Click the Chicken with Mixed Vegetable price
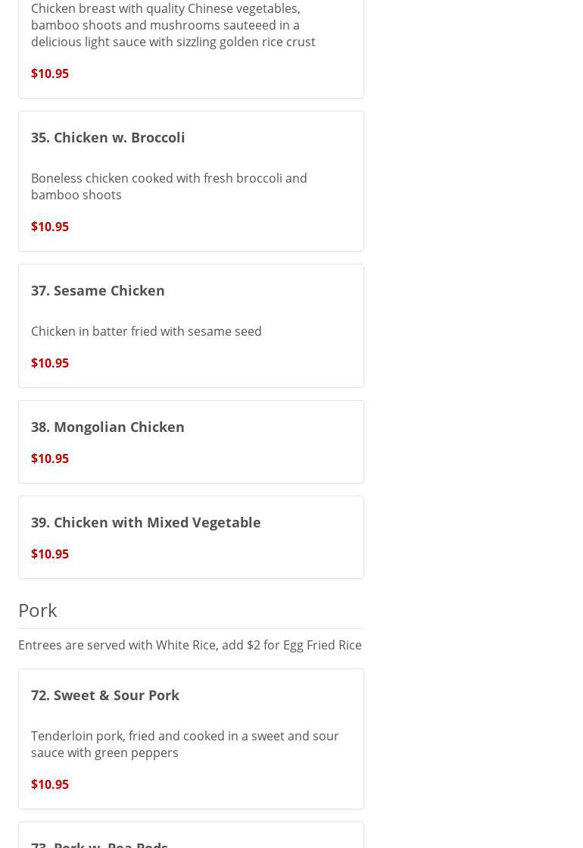 [x=50, y=554]
